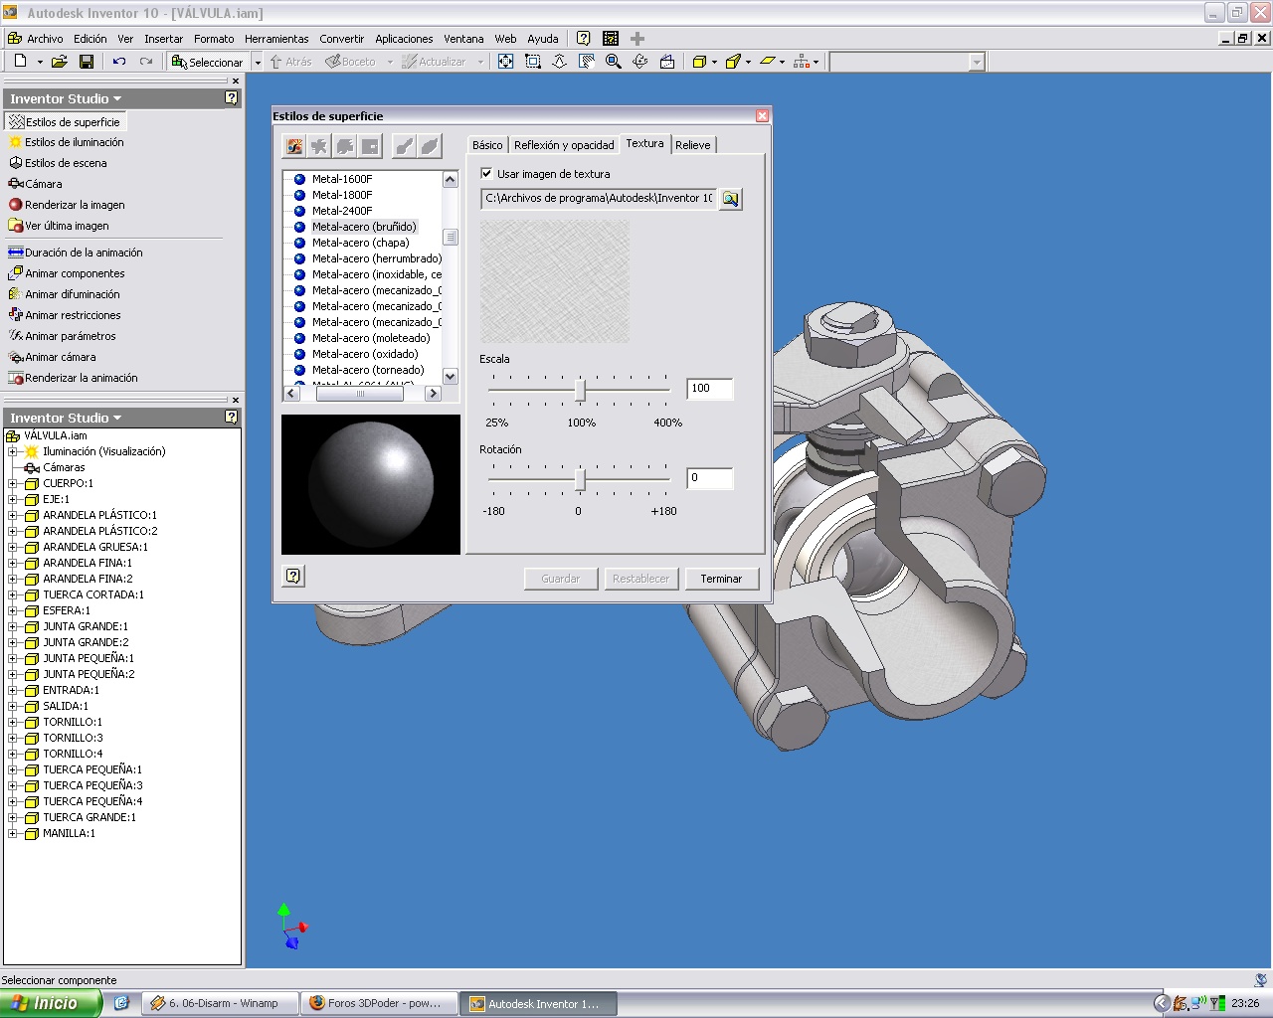
Task: Click the Terminar button
Action: coord(721,579)
